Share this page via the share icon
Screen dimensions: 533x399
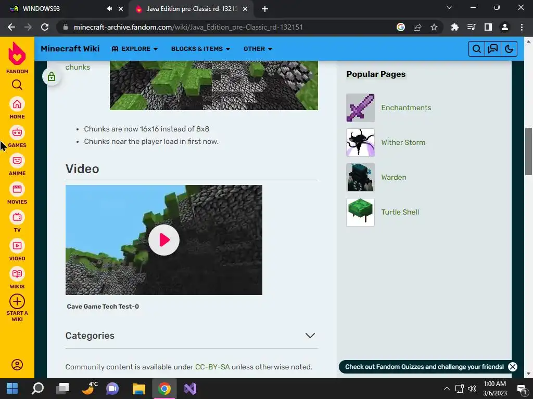coord(417,27)
